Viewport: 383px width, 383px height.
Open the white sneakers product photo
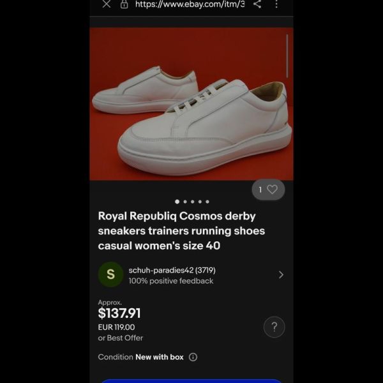pos(191,104)
